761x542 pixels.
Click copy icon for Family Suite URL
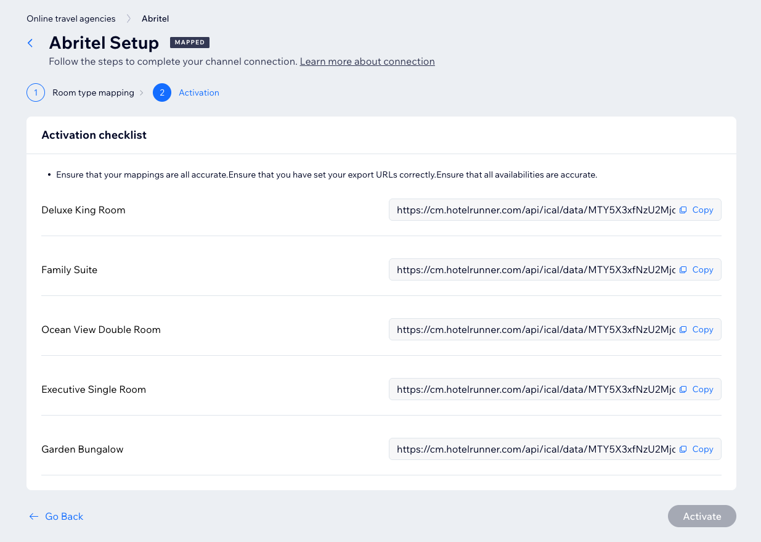click(x=683, y=270)
